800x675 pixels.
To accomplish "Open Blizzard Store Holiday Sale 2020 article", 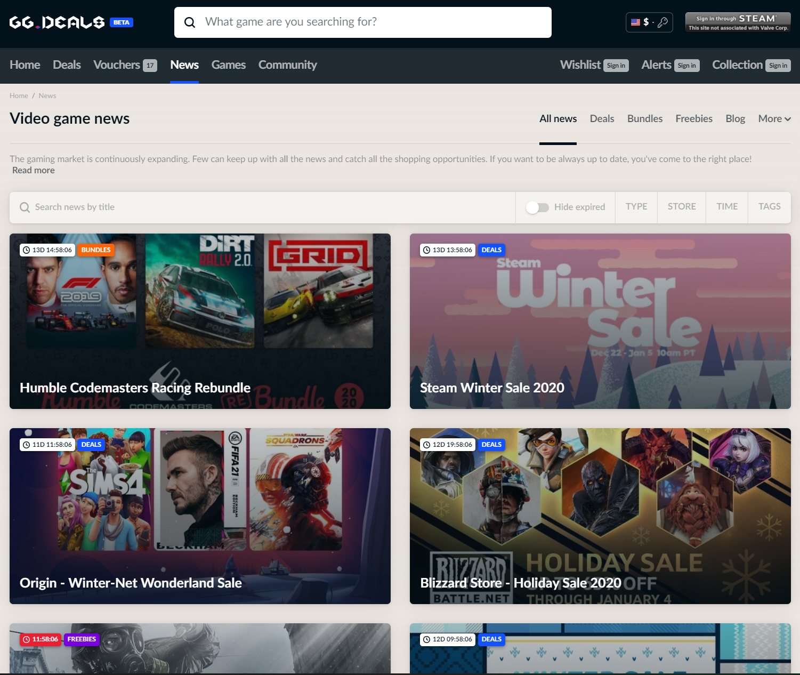I will coord(600,516).
